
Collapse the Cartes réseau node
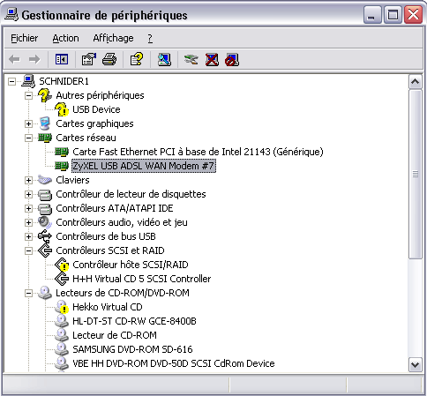point(28,138)
